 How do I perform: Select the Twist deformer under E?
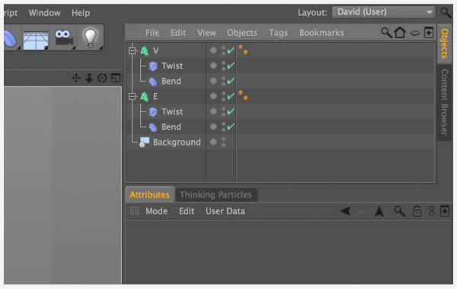point(172,111)
